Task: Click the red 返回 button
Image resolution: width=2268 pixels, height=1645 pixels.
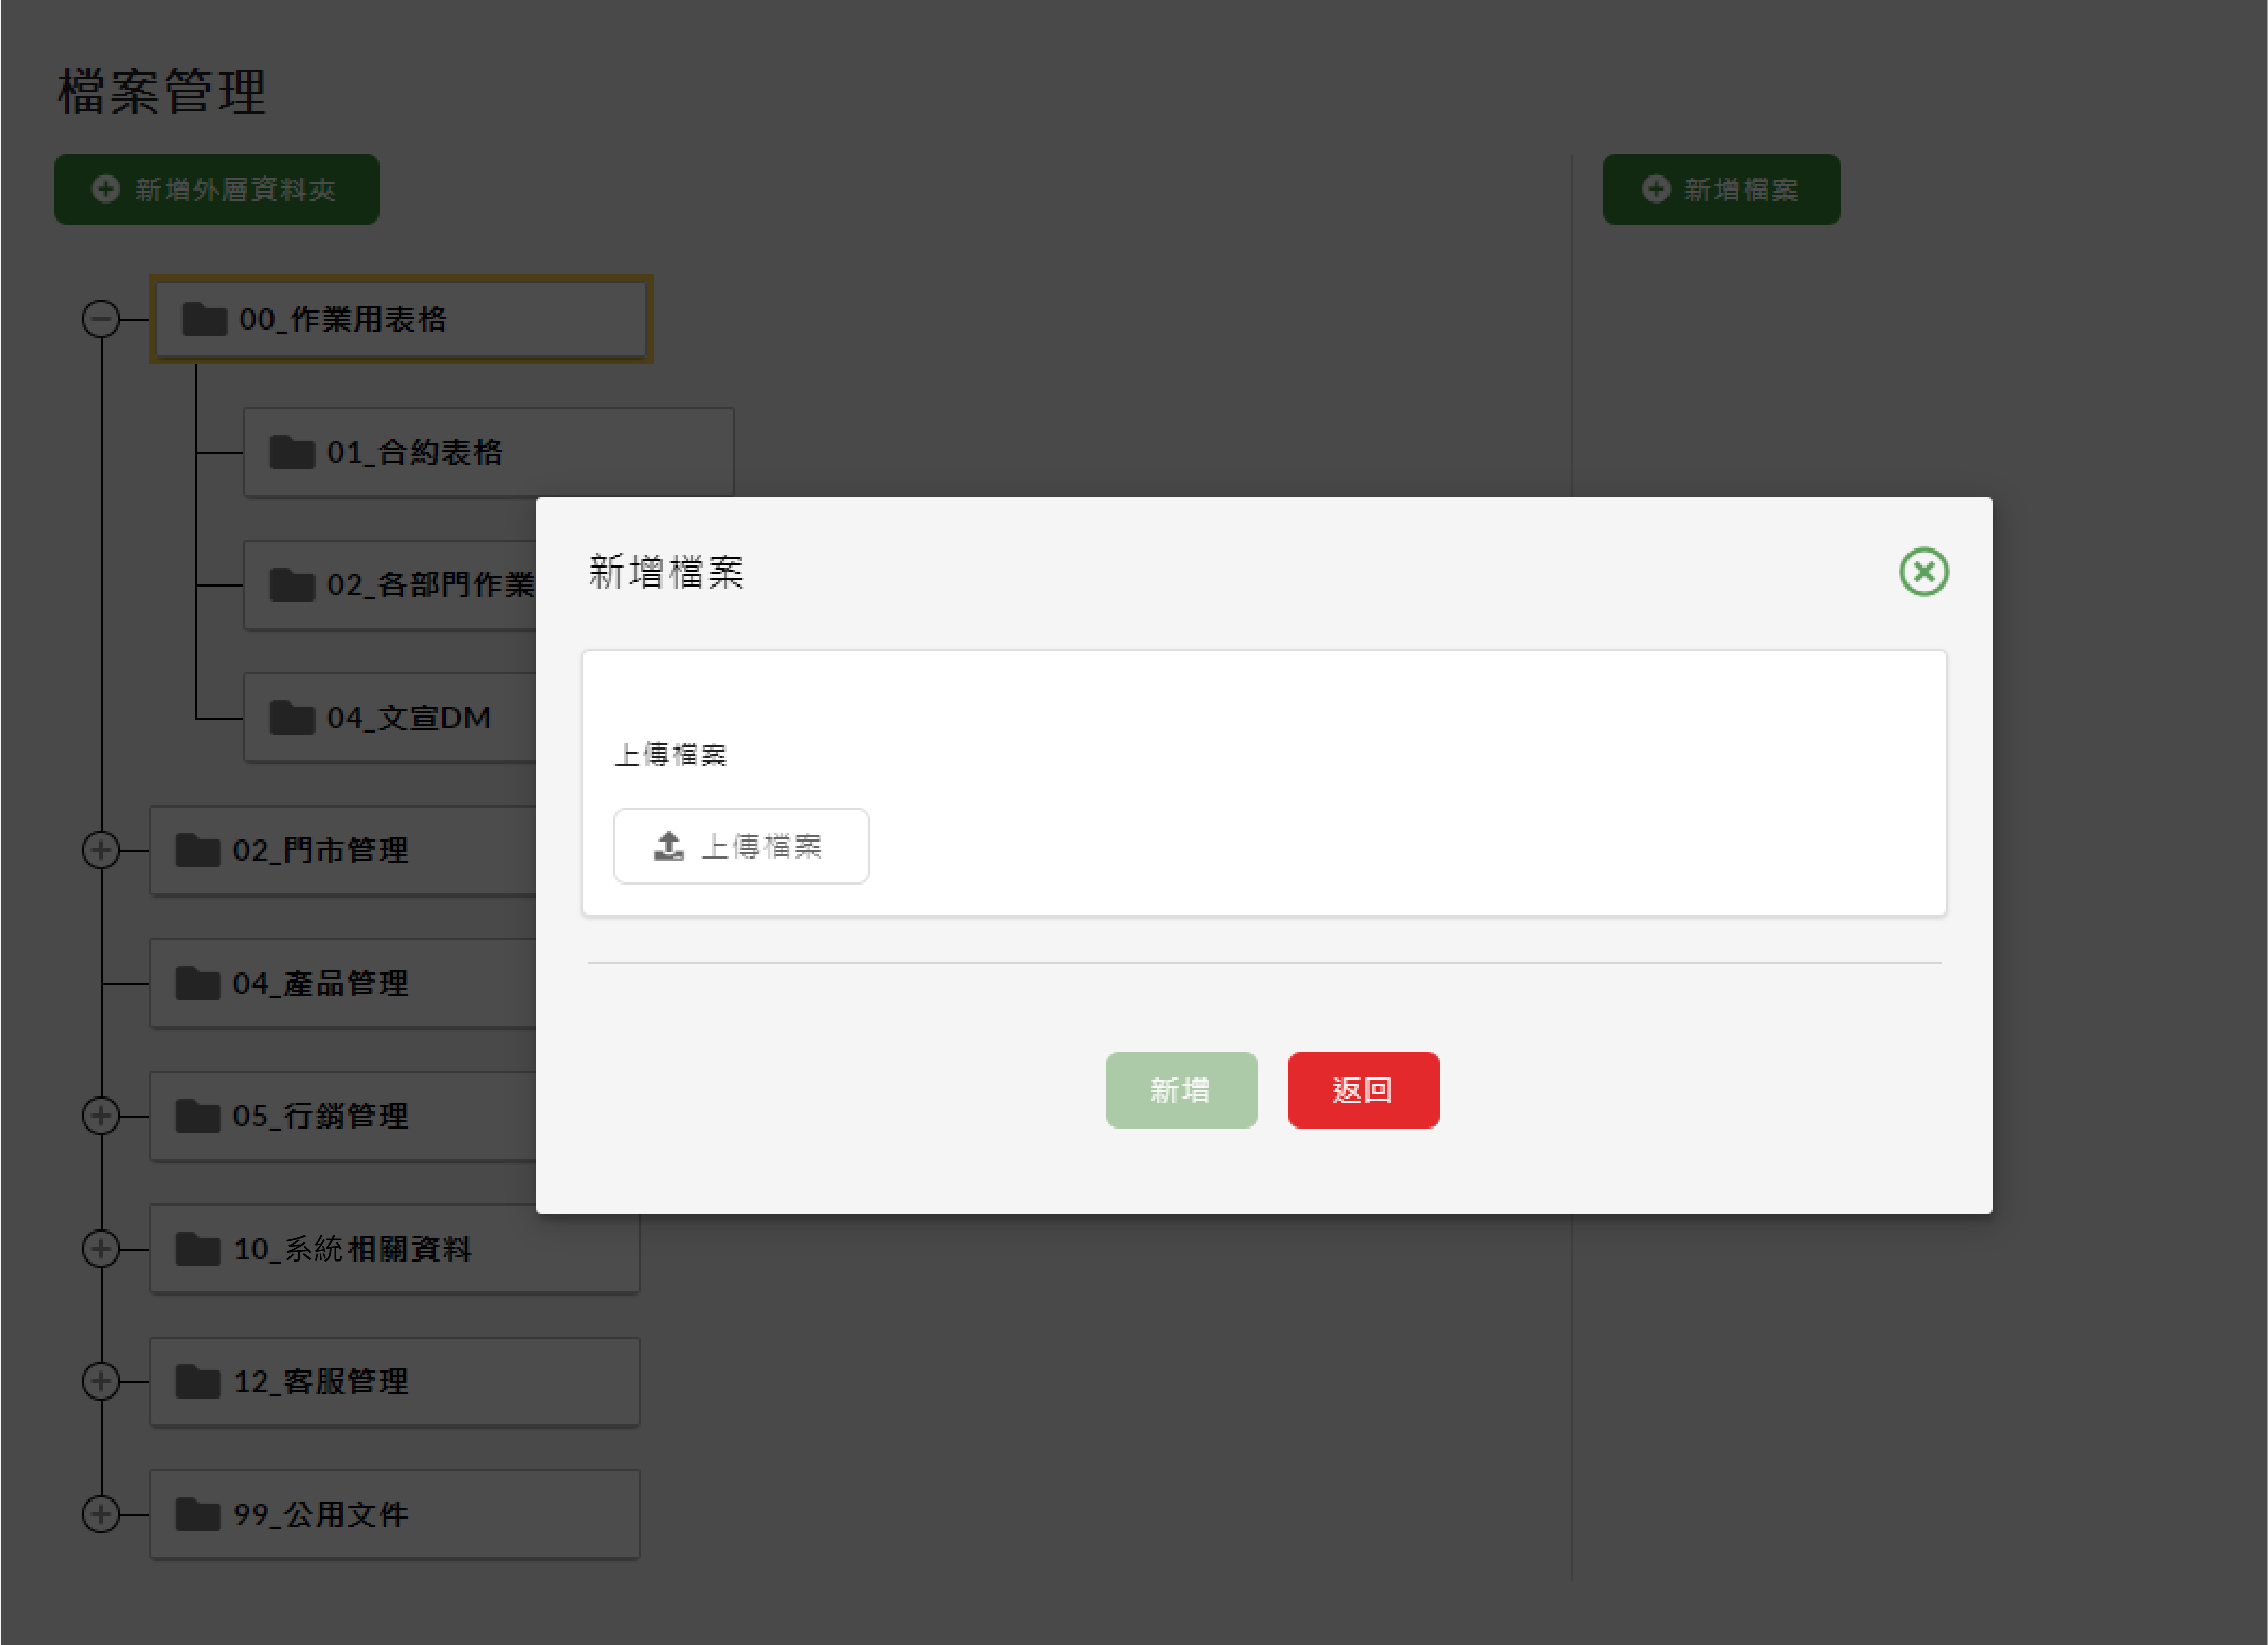Action: click(1363, 1090)
